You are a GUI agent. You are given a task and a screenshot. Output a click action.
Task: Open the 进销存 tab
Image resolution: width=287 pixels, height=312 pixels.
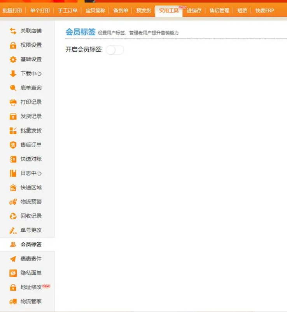194,10
